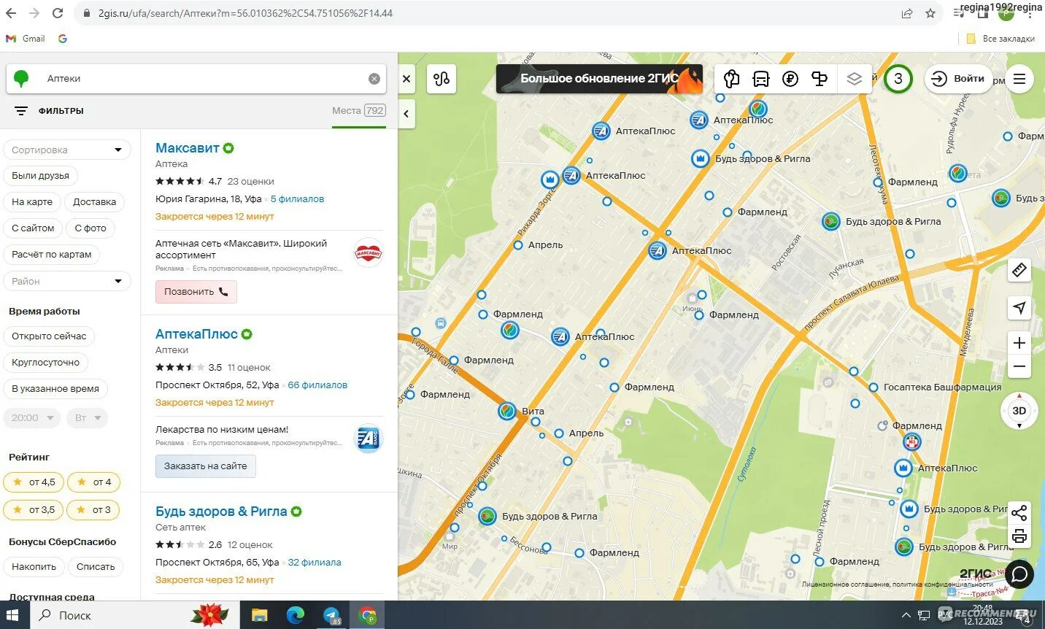
Task: Bookmark this page with the star icon
Action: tap(930, 13)
